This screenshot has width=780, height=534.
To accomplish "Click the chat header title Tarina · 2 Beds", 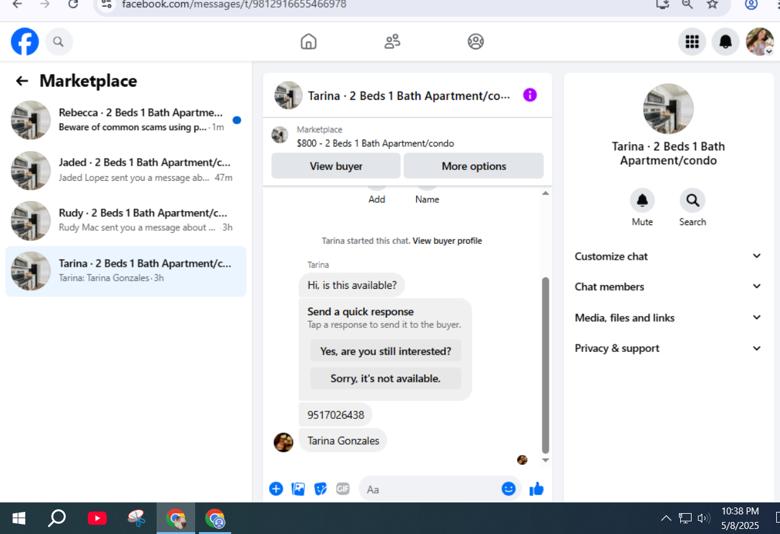I will [x=409, y=95].
